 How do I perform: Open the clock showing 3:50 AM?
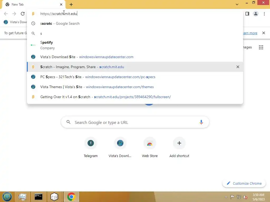(258, 197)
